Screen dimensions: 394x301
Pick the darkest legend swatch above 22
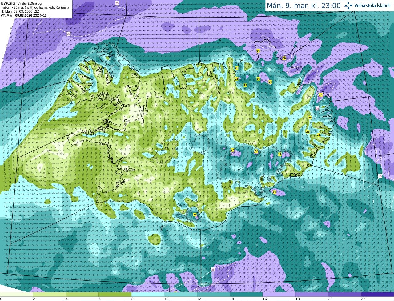tap(377, 295)
